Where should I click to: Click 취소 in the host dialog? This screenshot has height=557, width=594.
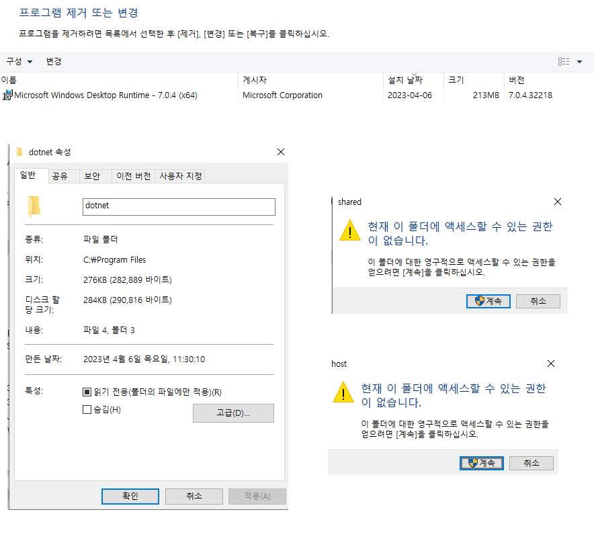(x=532, y=463)
